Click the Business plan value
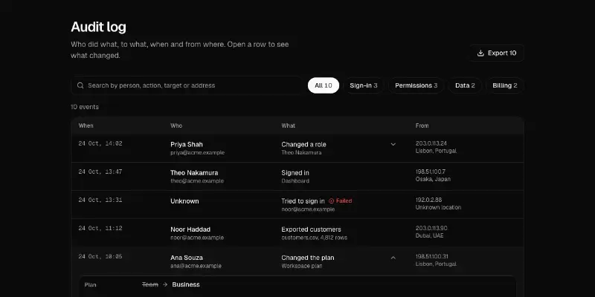This screenshot has width=595, height=297. [x=186, y=284]
